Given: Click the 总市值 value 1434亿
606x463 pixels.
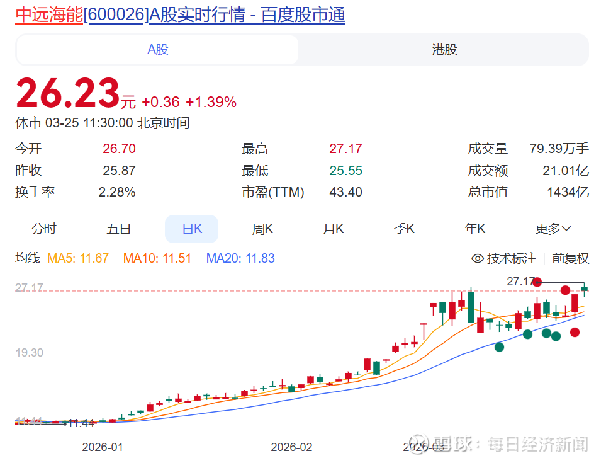Looking at the screenshot, I should tap(568, 192).
